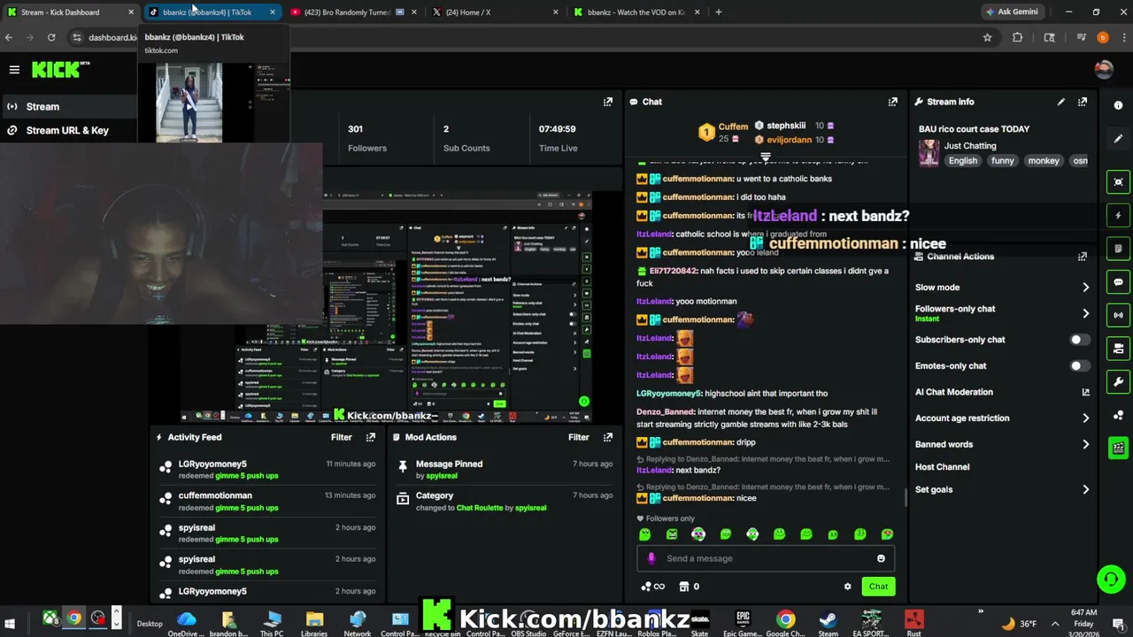Pop out the Stream info panel
The width and height of the screenshot is (1133, 637).
(x=1082, y=102)
